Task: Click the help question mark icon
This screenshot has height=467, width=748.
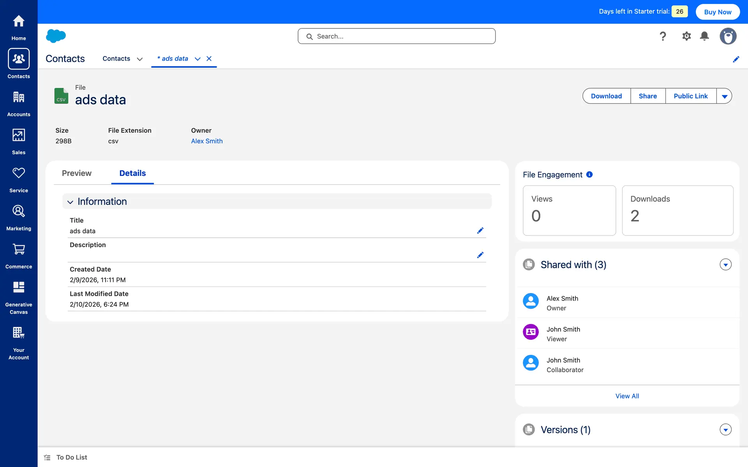Action: pyautogui.click(x=663, y=36)
